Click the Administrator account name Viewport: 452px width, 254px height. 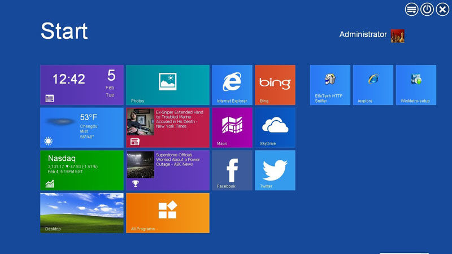tap(363, 34)
